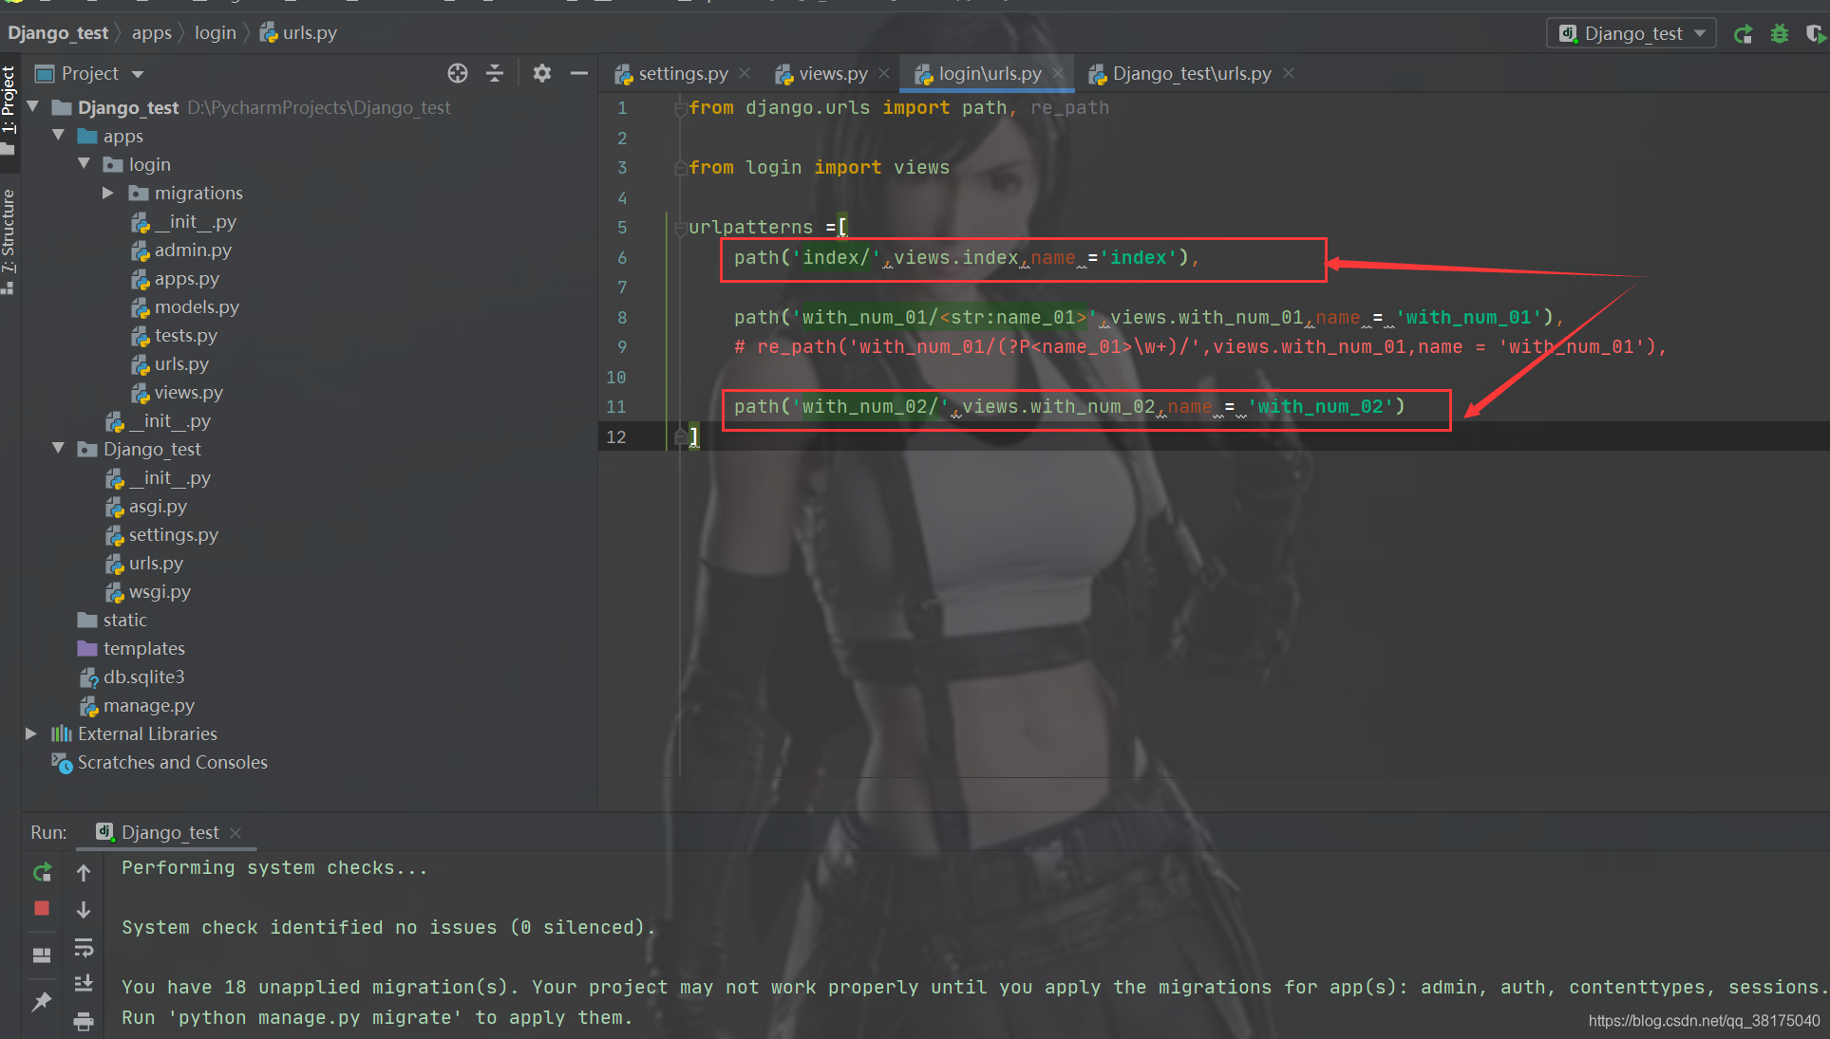The image size is (1830, 1039).
Task: Collapse the inner Django_test package folder
Action: pyautogui.click(x=59, y=449)
